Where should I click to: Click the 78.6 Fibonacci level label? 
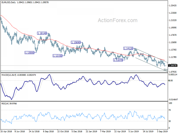[166, 69]
